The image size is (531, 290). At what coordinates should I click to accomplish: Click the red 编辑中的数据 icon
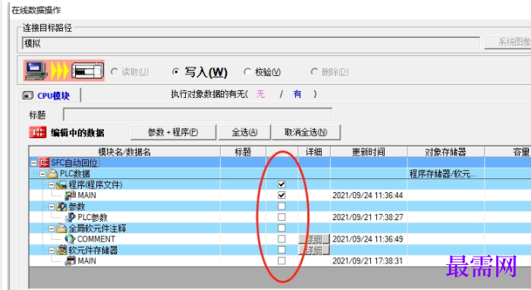(x=37, y=132)
